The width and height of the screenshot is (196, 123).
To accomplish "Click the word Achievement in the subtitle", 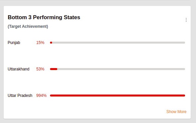I will coord(35,26).
